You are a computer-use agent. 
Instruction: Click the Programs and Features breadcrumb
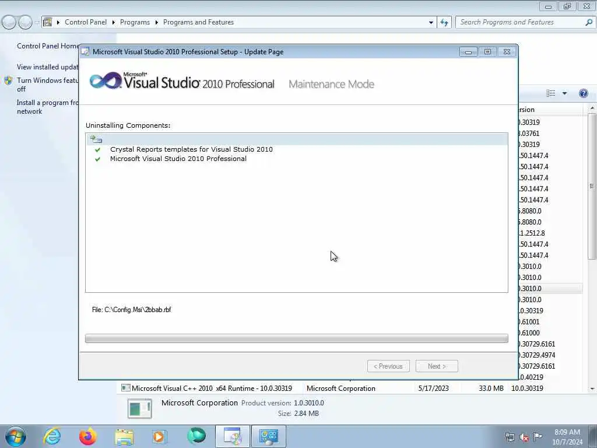click(198, 22)
